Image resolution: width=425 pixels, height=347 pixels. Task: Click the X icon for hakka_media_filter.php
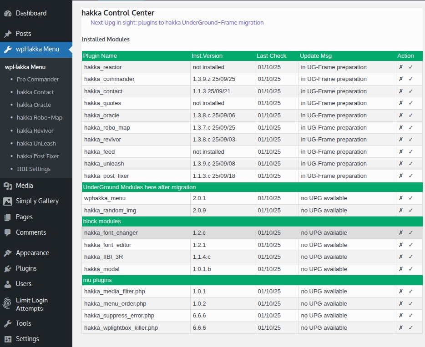tap(401, 292)
